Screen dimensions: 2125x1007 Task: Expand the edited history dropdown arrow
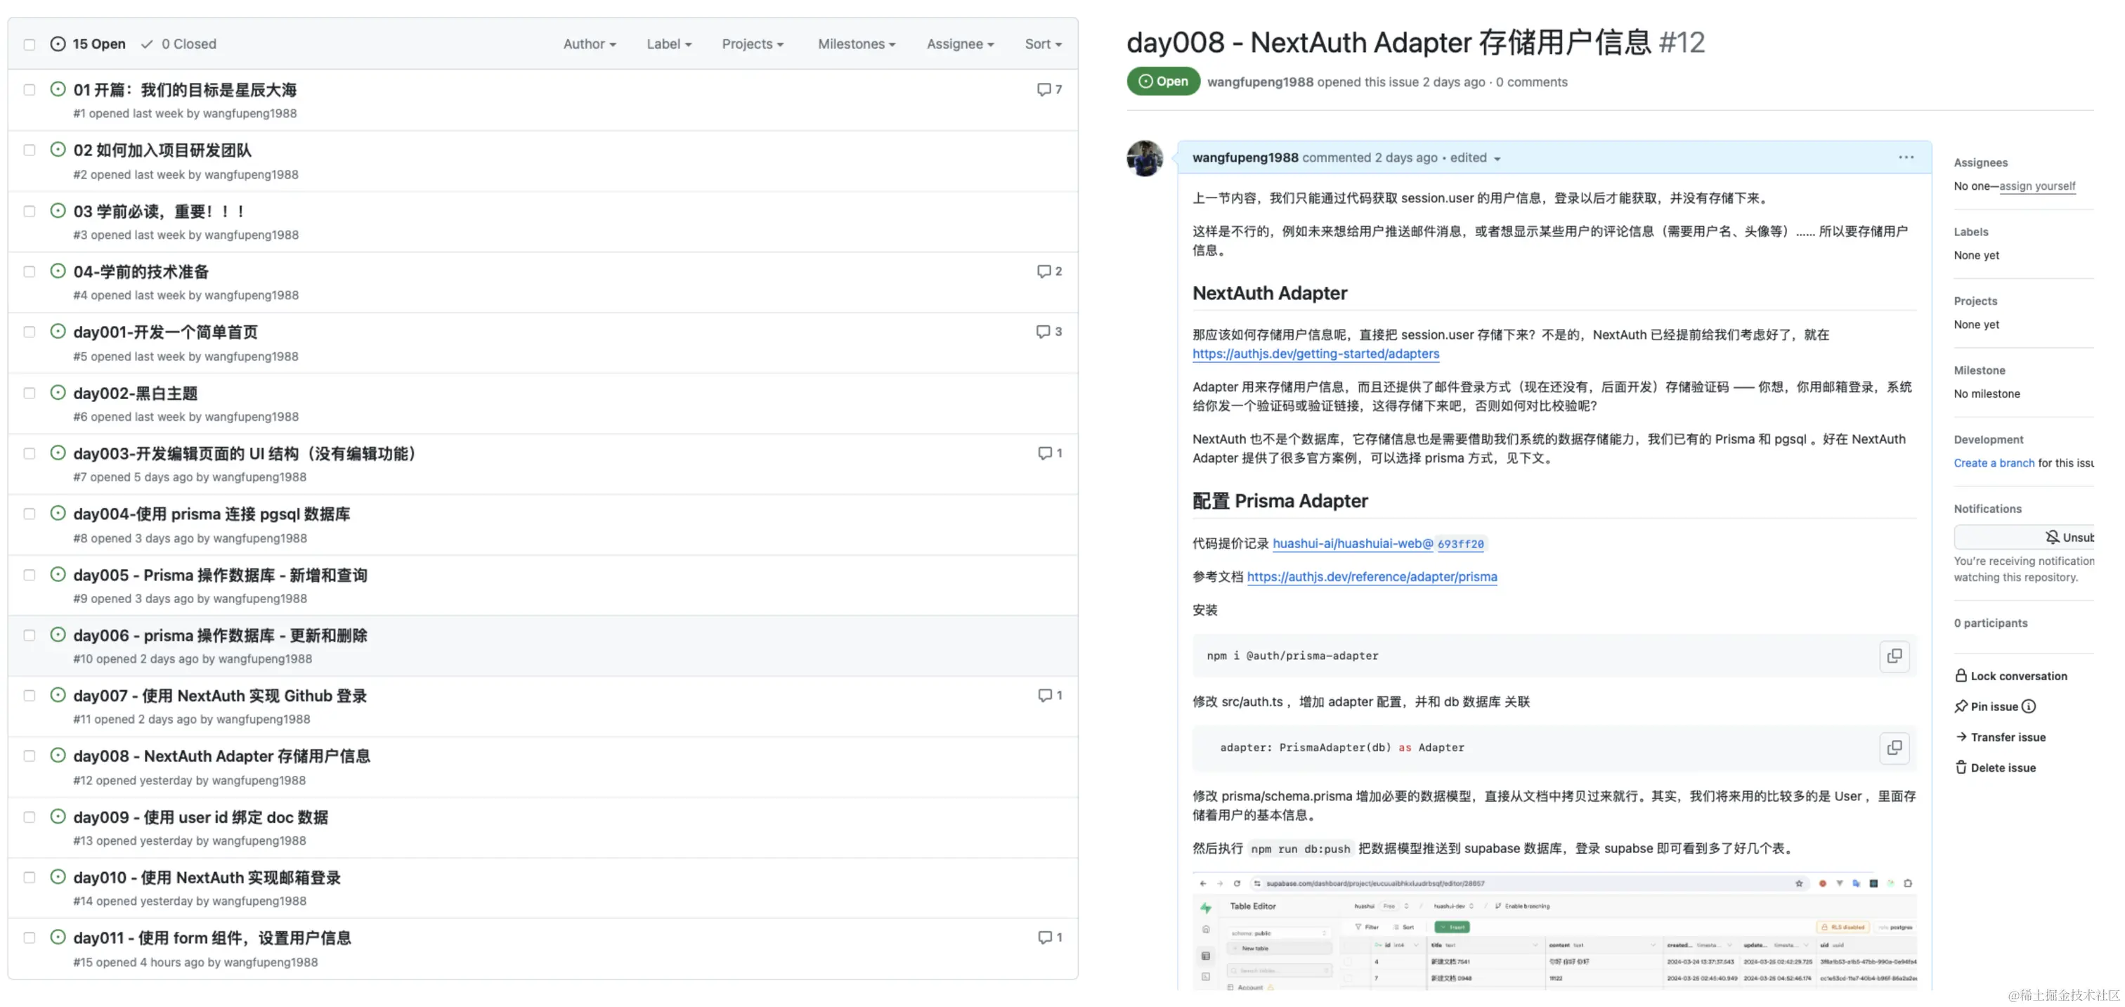pyautogui.click(x=1497, y=158)
